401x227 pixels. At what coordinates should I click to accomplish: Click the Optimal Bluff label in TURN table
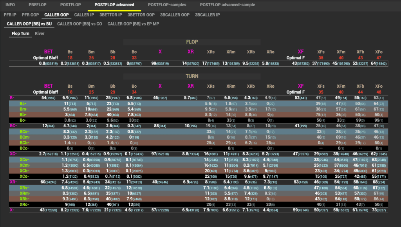pos(45,92)
